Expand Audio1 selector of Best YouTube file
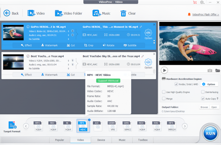This screenshot has height=145, width=221. tap(68, 64)
